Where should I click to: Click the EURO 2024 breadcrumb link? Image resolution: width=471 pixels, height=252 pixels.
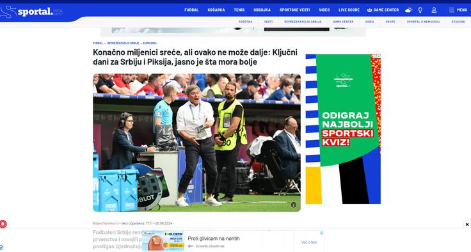(x=150, y=43)
